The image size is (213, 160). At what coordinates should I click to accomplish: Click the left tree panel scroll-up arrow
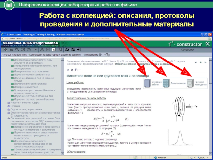[63, 59]
